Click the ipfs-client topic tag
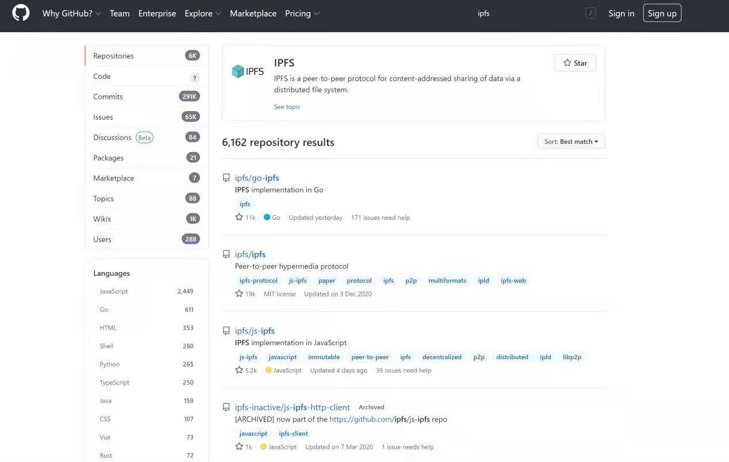This screenshot has height=462, width=729. (x=293, y=434)
